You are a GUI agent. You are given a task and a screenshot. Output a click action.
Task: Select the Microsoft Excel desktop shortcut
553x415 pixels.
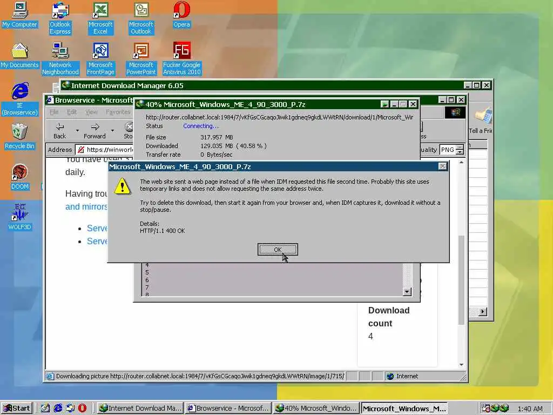point(100,18)
